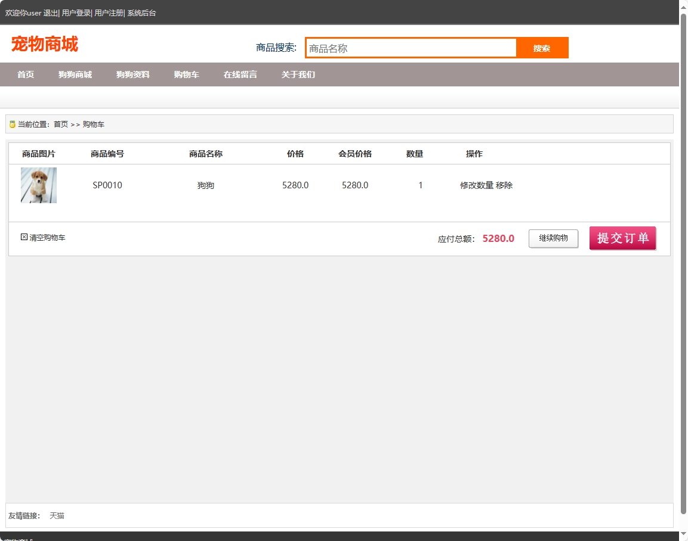Viewport: 688px width, 541px height.
Task: Click the clear cart X icon
Action: click(x=24, y=237)
